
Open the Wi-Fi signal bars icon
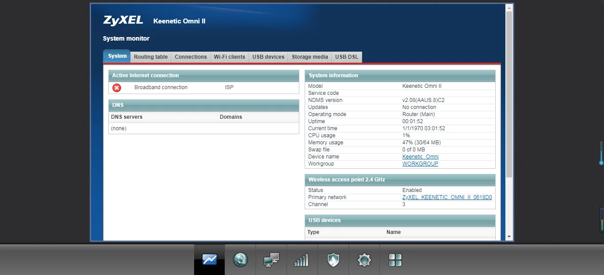pyautogui.click(x=302, y=260)
